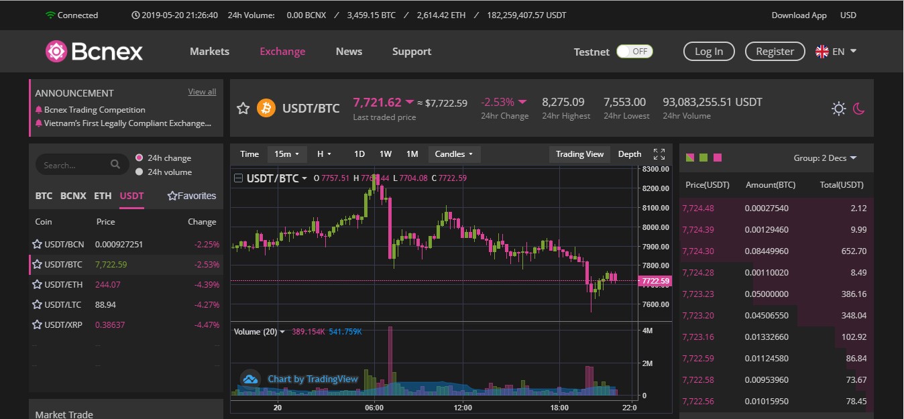Show combined buy and sell order book view
The image size is (904, 419).
(x=690, y=158)
